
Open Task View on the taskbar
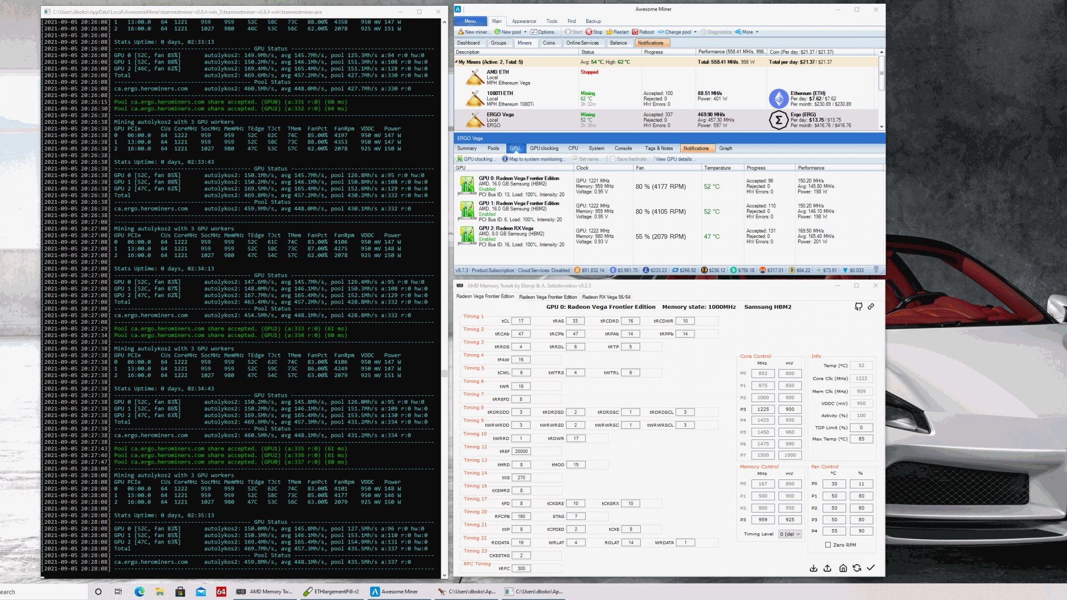[118, 591]
